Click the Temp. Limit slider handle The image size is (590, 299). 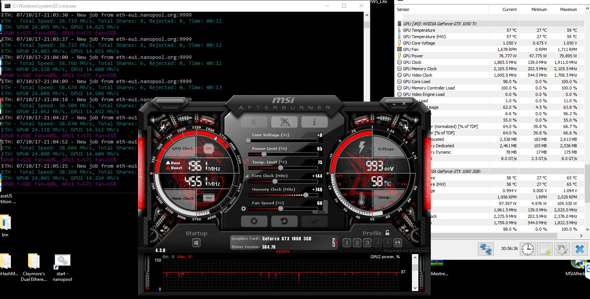click(x=280, y=168)
